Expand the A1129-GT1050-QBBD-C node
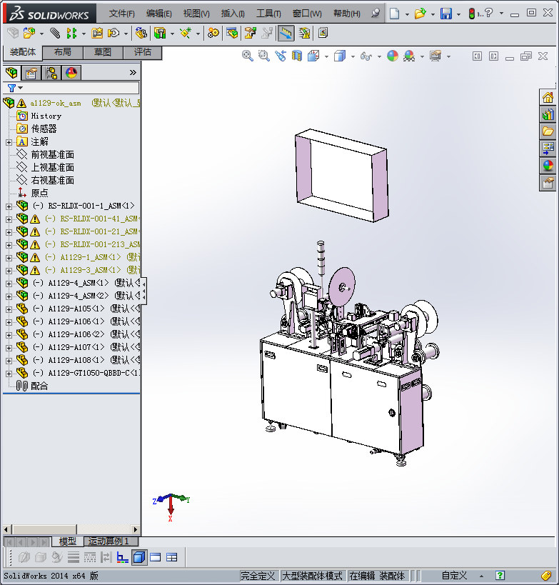Viewport: 559px width, 585px height. coord(9,374)
